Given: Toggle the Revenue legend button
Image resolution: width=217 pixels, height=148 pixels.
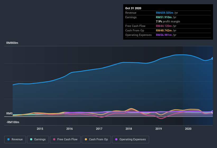Looking at the screenshot, I should point(15,139).
